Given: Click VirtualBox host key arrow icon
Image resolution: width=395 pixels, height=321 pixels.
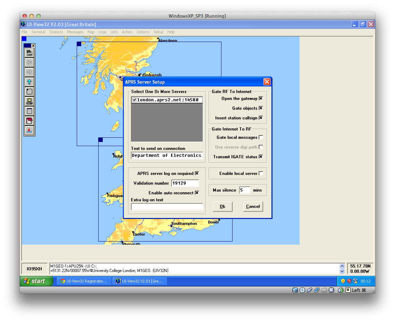Looking at the screenshot, I should 348,290.
